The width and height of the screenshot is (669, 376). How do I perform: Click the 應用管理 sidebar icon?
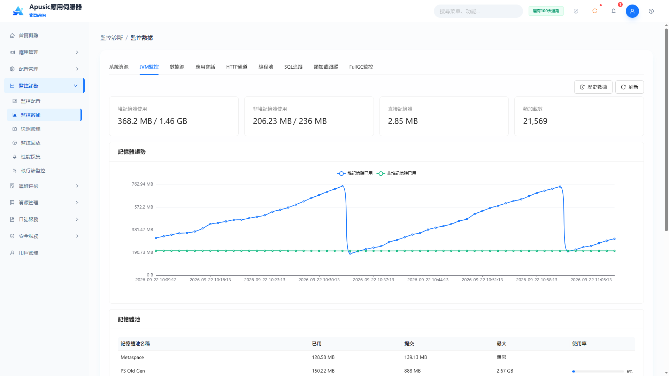coord(12,52)
